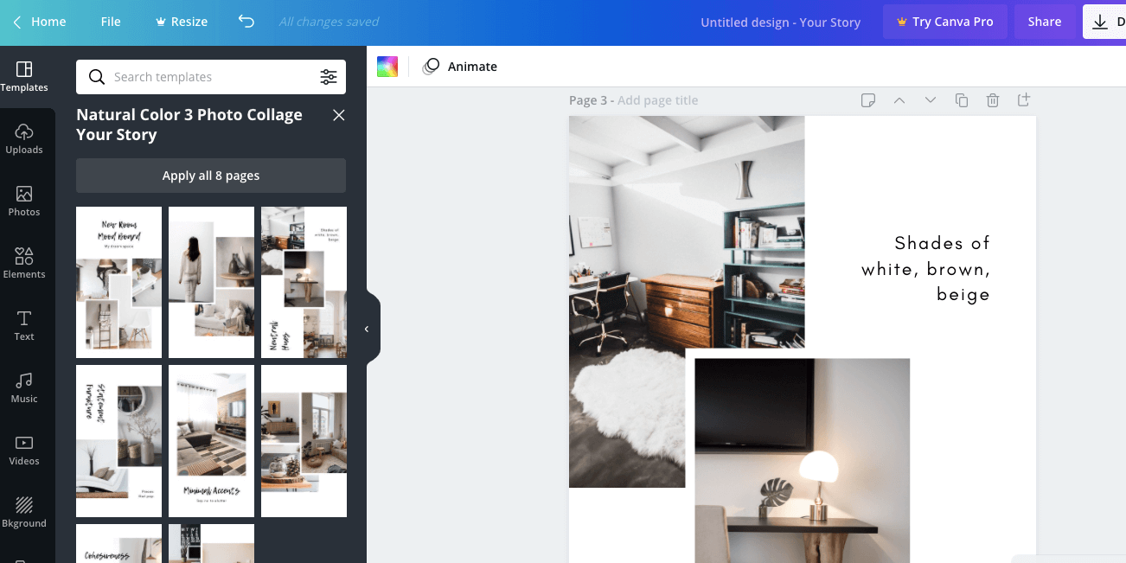The height and width of the screenshot is (563, 1126).
Task: Open the template search filter options
Action: coord(329,77)
